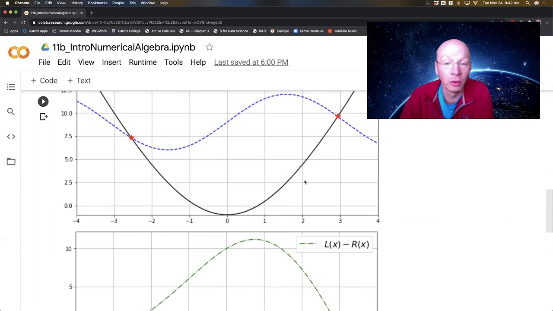This screenshot has width=553, height=311.
Task: Click the Google Drive icon beside notebook title
Action: [x=45, y=47]
